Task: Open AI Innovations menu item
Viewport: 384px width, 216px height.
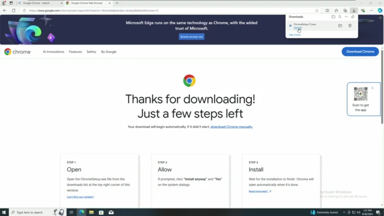Action: tap(53, 52)
